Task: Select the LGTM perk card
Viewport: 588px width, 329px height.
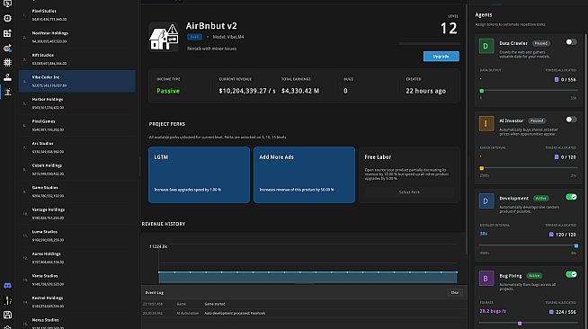Action: (199, 174)
